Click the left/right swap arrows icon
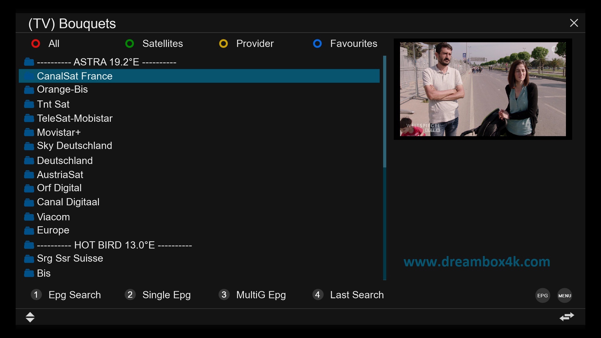 pyautogui.click(x=567, y=317)
